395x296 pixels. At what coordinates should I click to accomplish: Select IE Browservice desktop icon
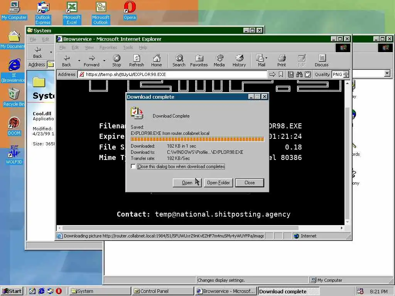pyautogui.click(x=14, y=71)
